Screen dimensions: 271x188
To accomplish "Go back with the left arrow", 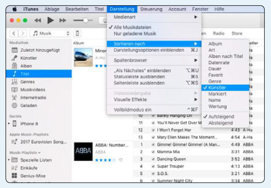I will (x=14, y=33).
